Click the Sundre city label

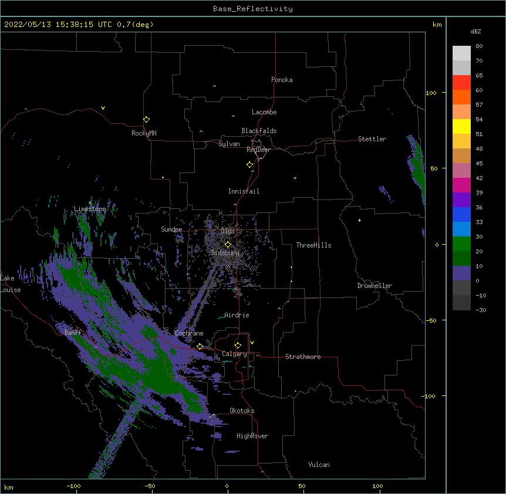(x=171, y=229)
